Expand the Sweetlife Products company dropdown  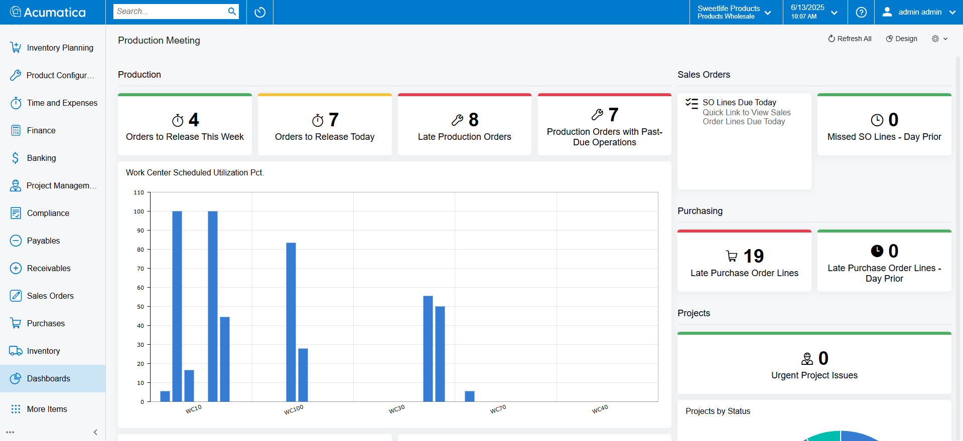tap(735, 12)
